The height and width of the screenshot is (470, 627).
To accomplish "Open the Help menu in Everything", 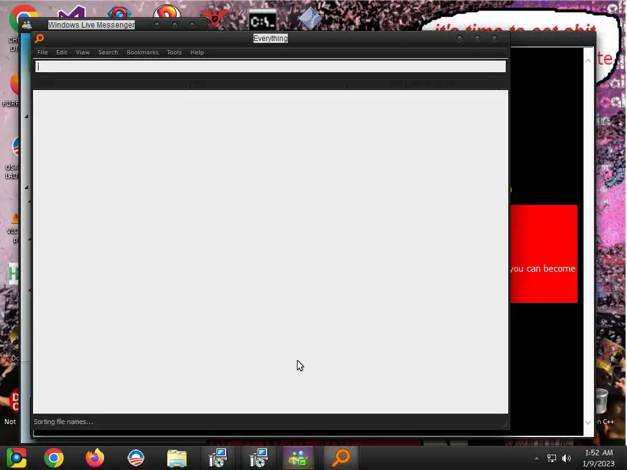I will coord(197,53).
